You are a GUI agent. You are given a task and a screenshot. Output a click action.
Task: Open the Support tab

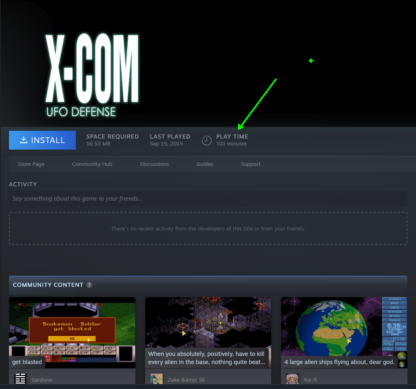pyautogui.click(x=251, y=164)
